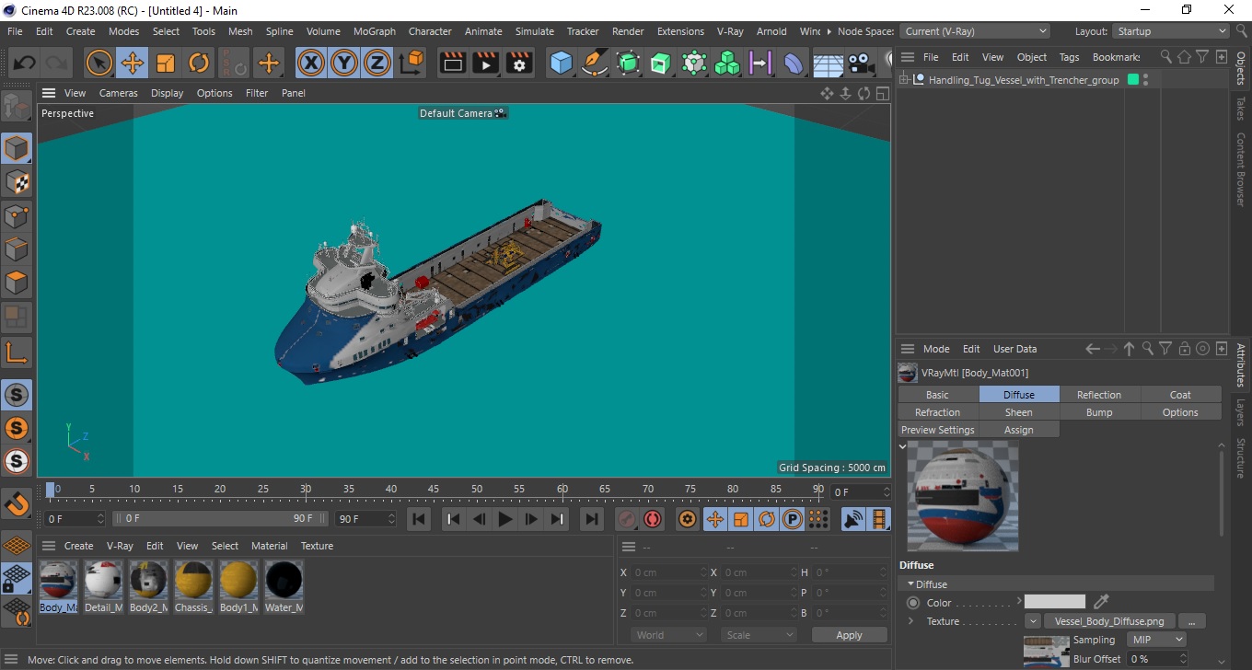Collapse the Diffuse section triangle
The width and height of the screenshot is (1252, 670).
(x=911, y=584)
